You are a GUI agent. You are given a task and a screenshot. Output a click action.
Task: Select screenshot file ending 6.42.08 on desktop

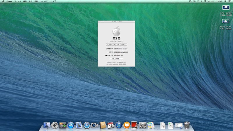[225, 24]
